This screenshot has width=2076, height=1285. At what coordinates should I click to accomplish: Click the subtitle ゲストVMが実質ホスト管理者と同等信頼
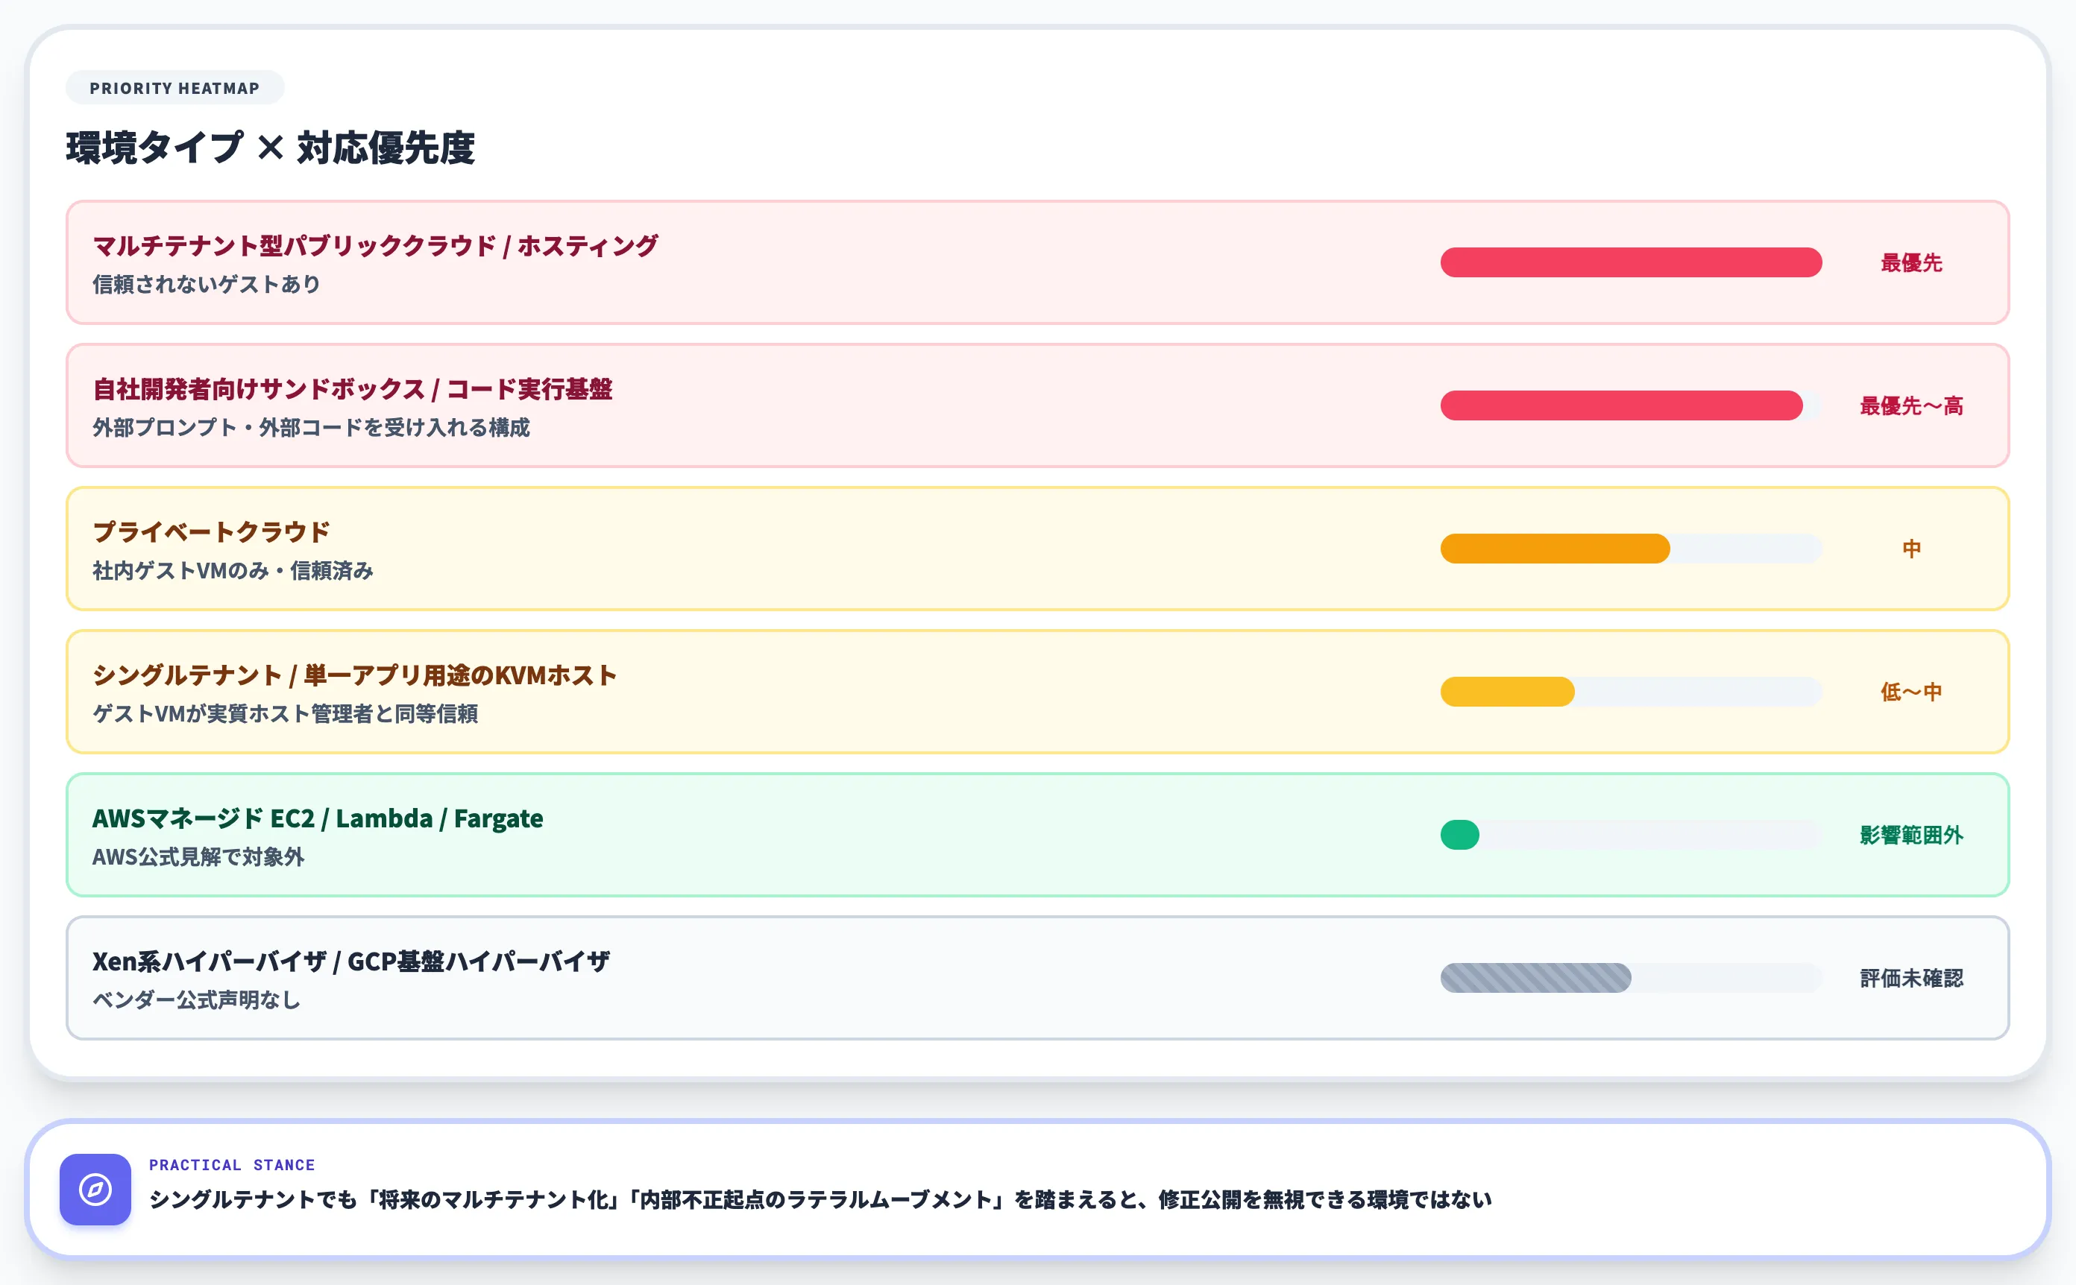point(285,714)
